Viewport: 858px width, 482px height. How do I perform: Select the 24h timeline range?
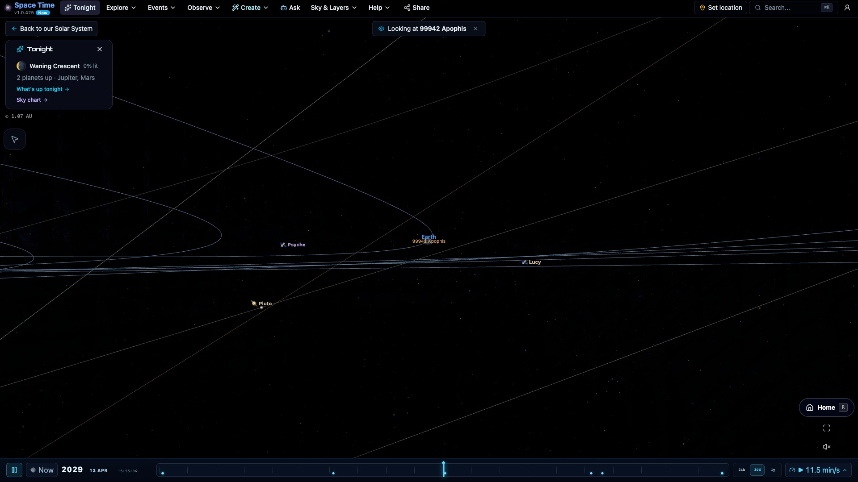741,470
